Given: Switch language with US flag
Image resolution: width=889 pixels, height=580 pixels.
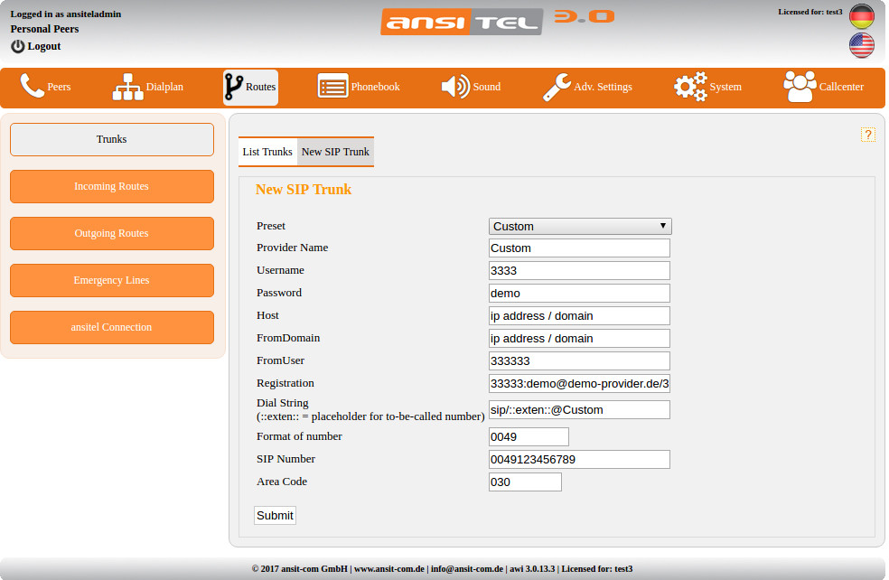Looking at the screenshot, I should pos(861,45).
